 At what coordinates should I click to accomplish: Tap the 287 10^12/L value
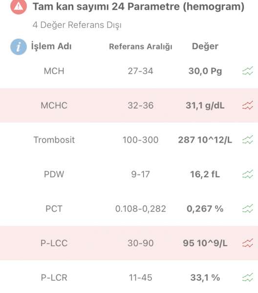(205, 140)
